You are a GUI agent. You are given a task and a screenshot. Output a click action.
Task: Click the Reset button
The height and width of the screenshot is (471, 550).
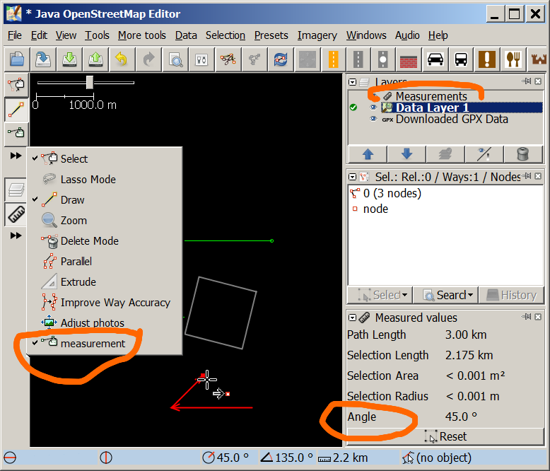[445, 436]
